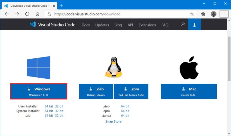The image size is (231, 136).
Task: Download Linux .tar.gz 64 bit link
Action: coord(125,116)
